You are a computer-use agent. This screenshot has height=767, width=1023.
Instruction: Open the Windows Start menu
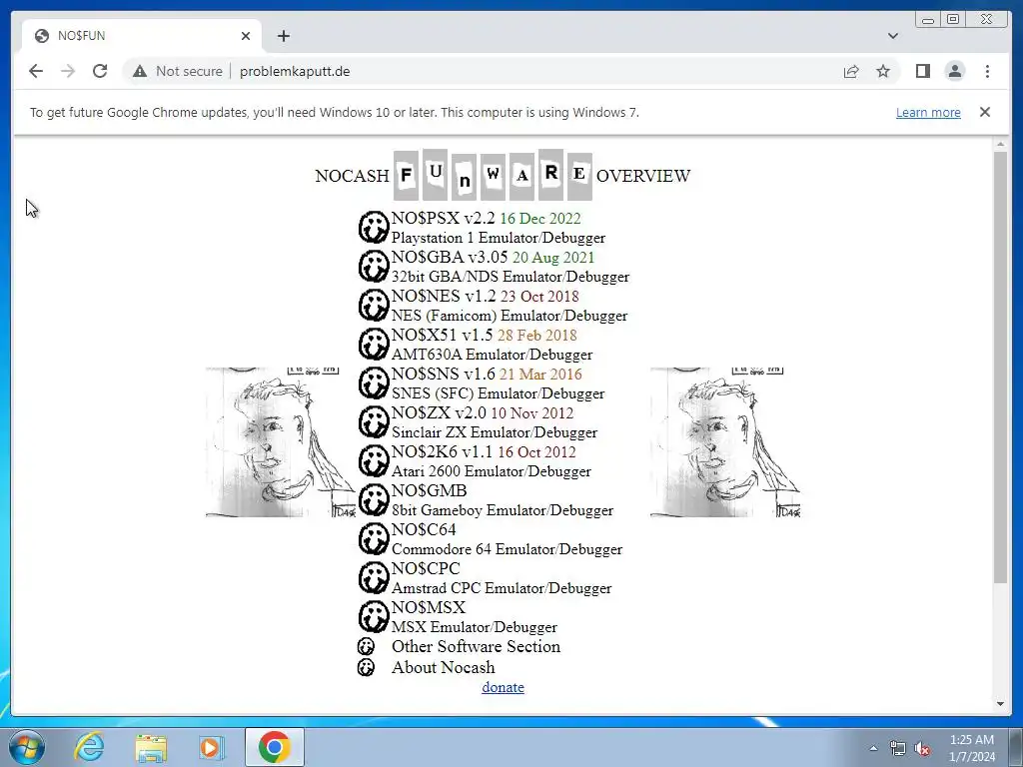[26, 747]
